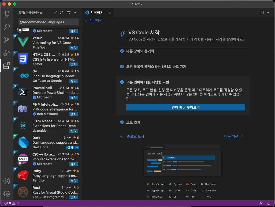Viewport: 275px width, 207px height.
Task: Toggle the 다른 장치와 동기화 step checkmark
Action: pyautogui.click(x=122, y=51)
